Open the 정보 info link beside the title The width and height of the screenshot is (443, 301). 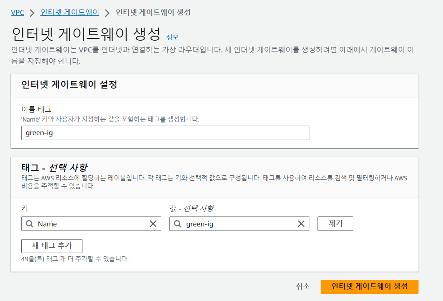172,37
